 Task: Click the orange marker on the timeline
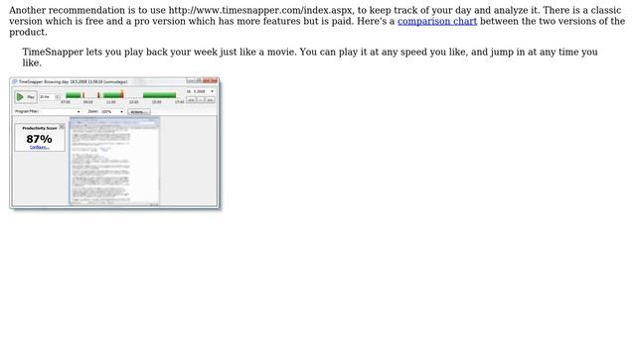(x=121, y=95)
